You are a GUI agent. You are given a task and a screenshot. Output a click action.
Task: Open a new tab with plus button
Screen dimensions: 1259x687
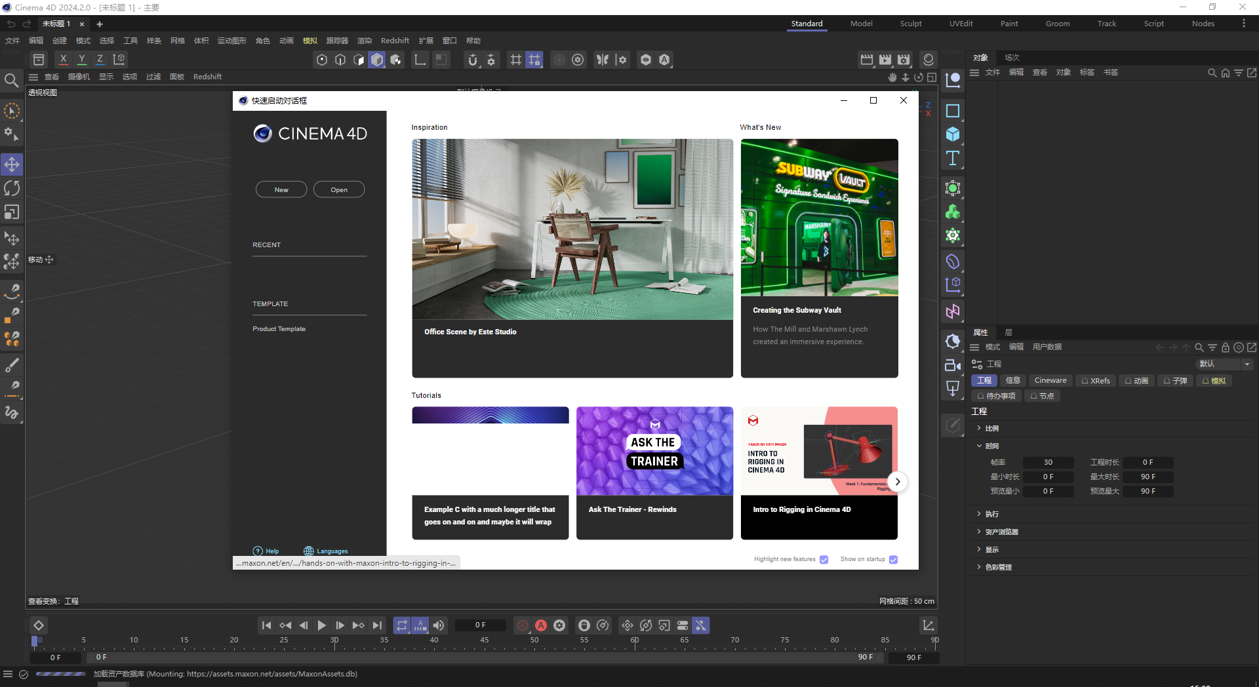(100, 24)
